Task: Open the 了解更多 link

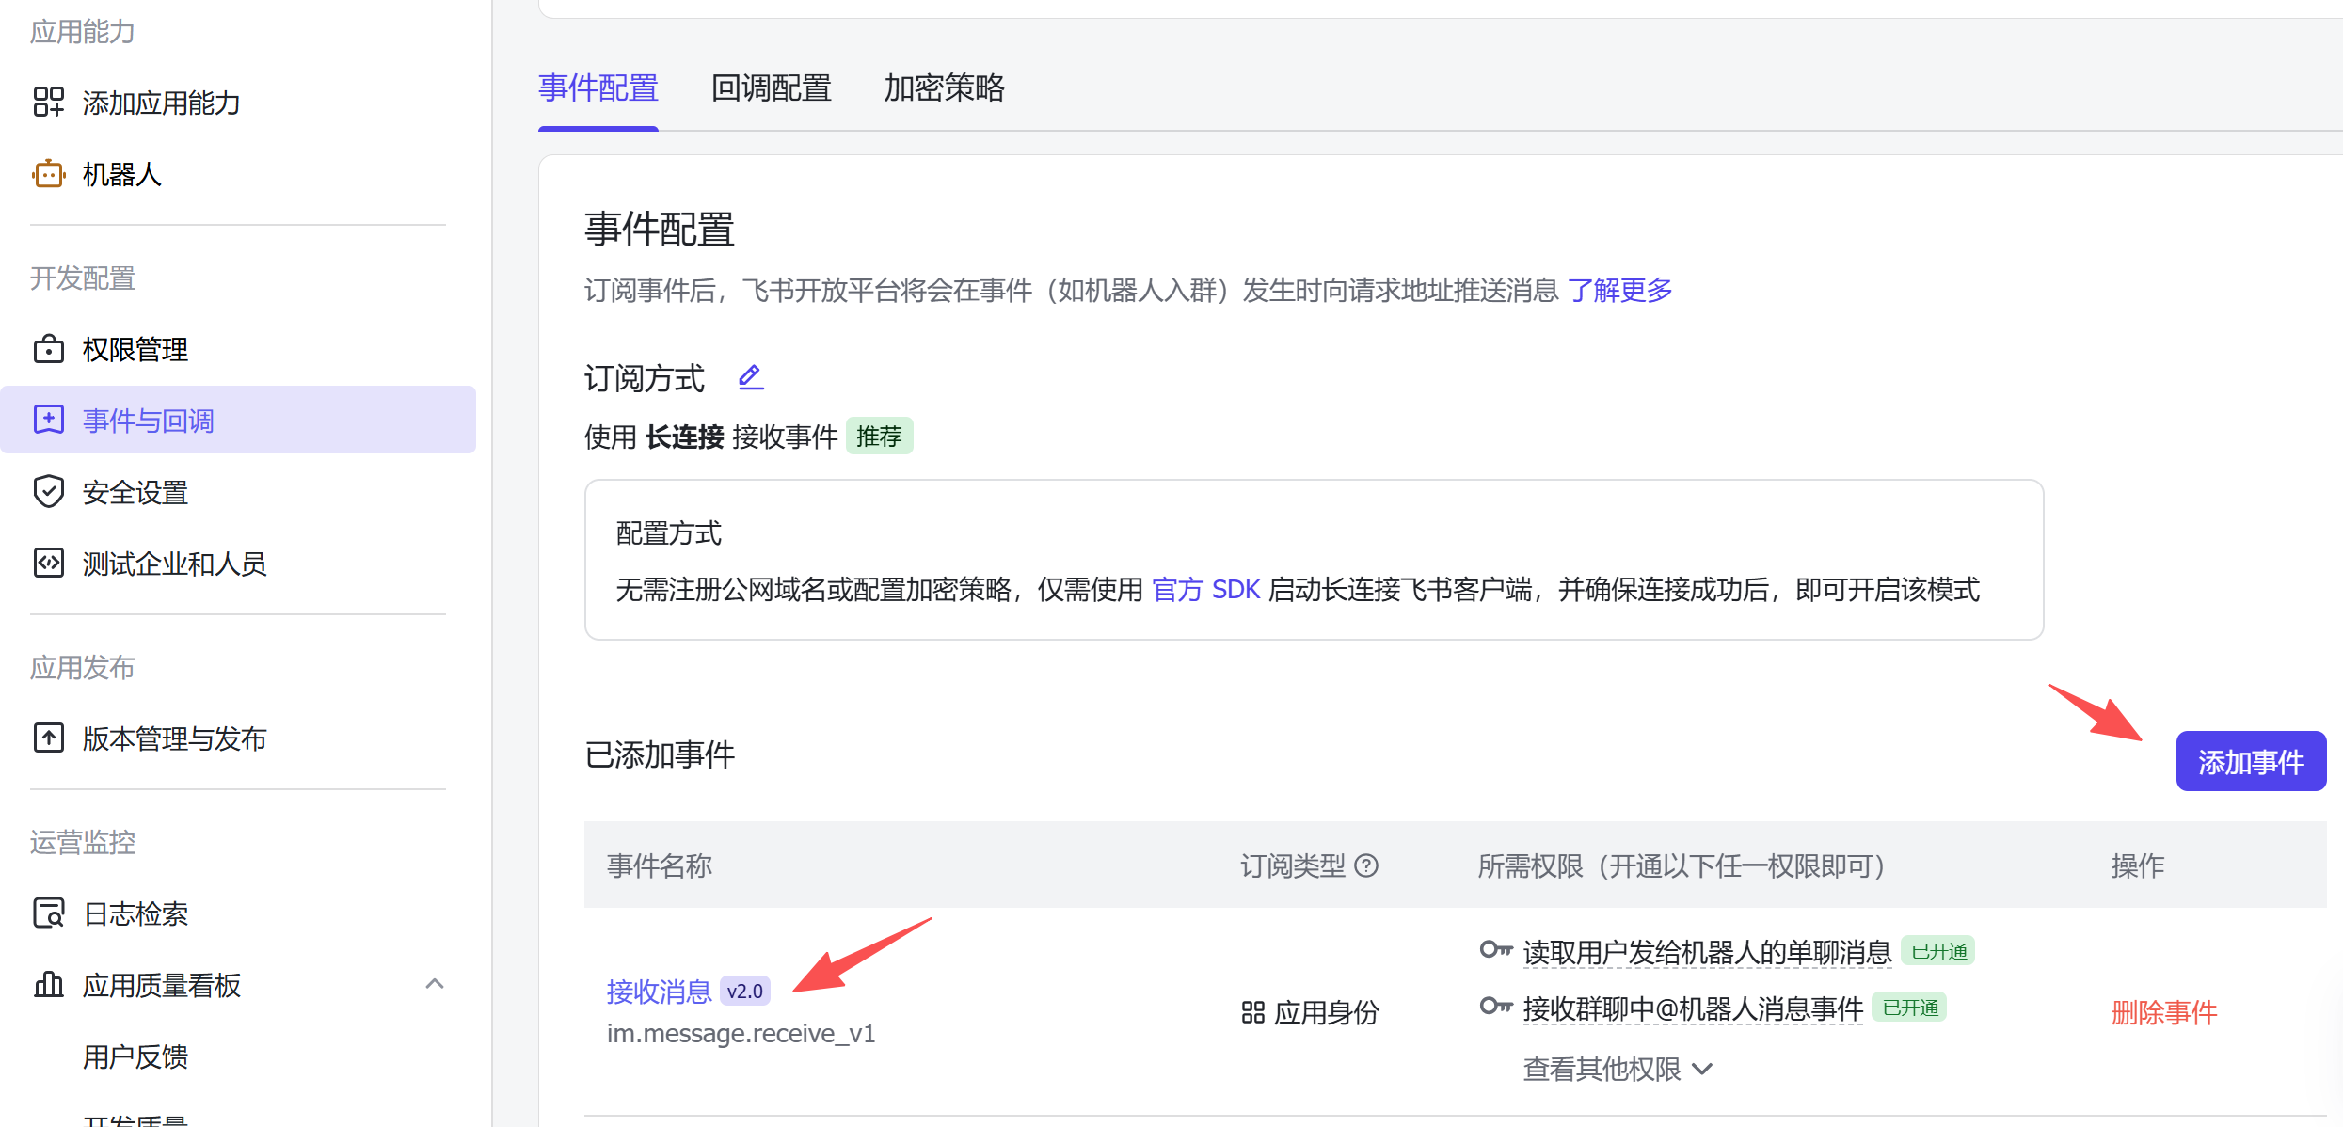Action: (1619, 290)
